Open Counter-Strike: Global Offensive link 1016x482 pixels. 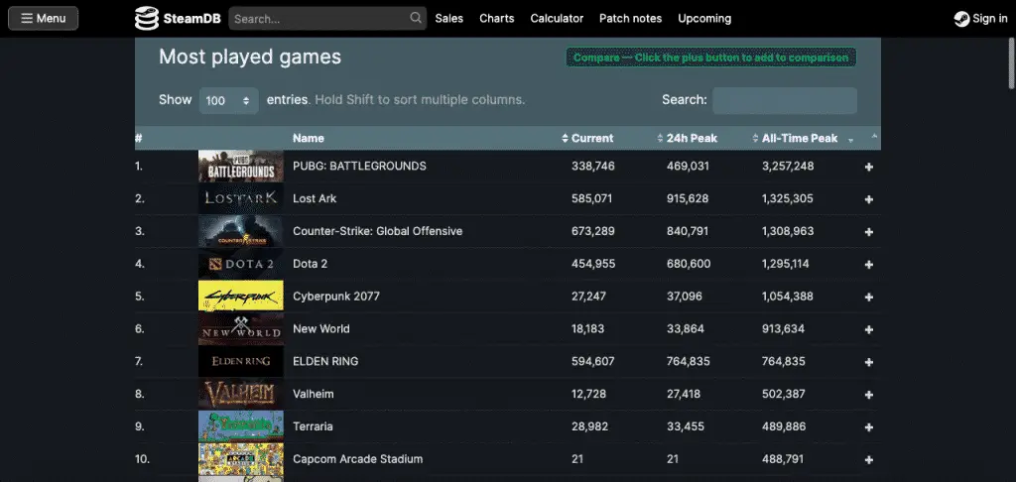(x=378, y=231)
